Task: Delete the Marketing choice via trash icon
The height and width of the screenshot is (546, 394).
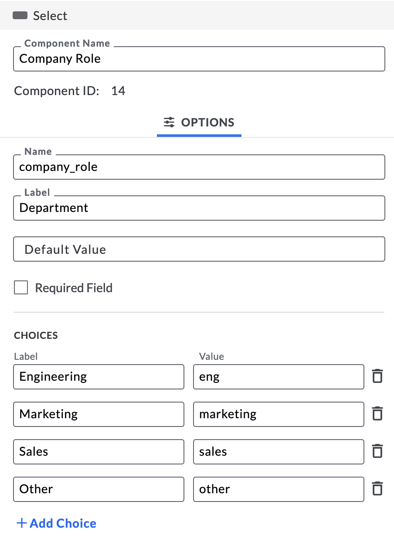Action: (377, 413)
